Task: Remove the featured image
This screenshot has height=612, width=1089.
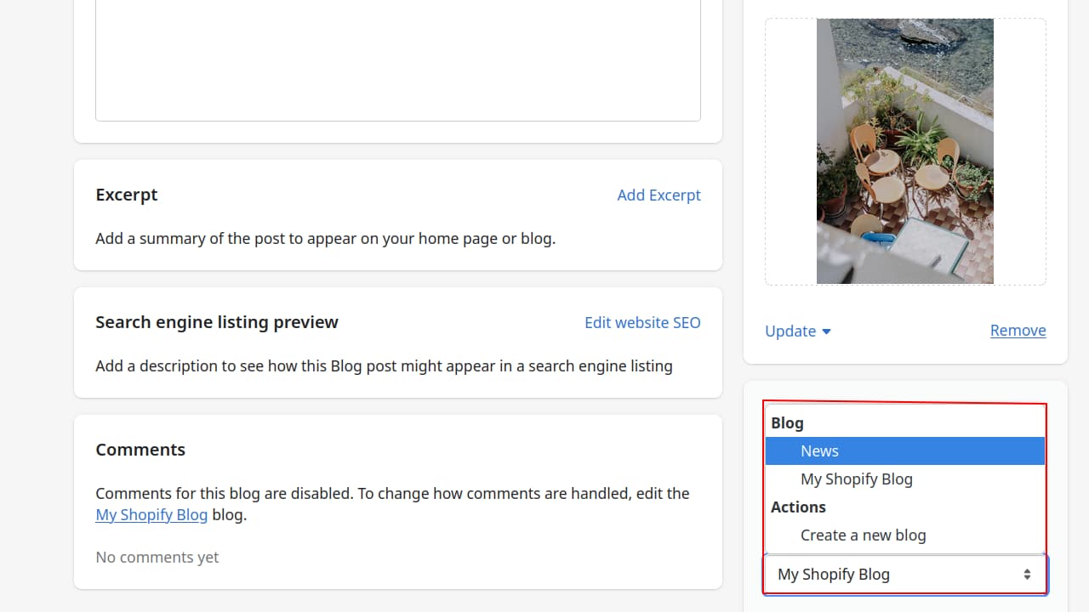Action: click(x=1018, y=330)
